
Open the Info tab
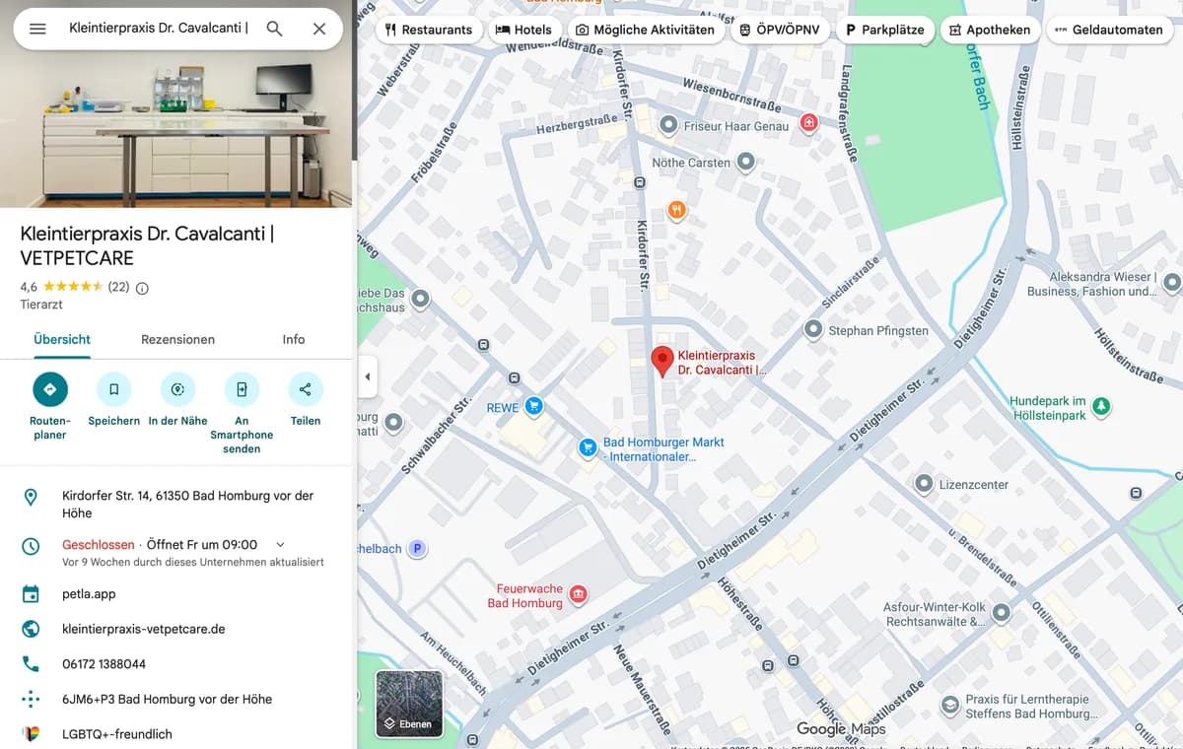click(293, 339)
